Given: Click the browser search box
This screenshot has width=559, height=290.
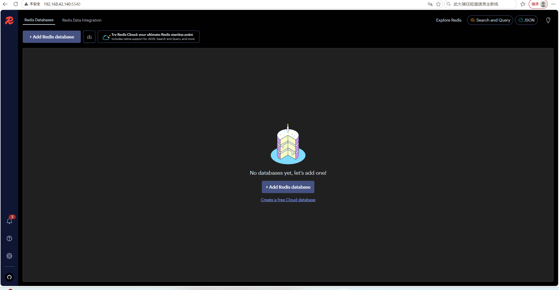Looking at the screenshot, I should click(480, 4).
